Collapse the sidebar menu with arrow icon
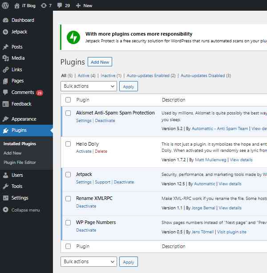Screen dimensions: 267x273 [x=5, y=210]
